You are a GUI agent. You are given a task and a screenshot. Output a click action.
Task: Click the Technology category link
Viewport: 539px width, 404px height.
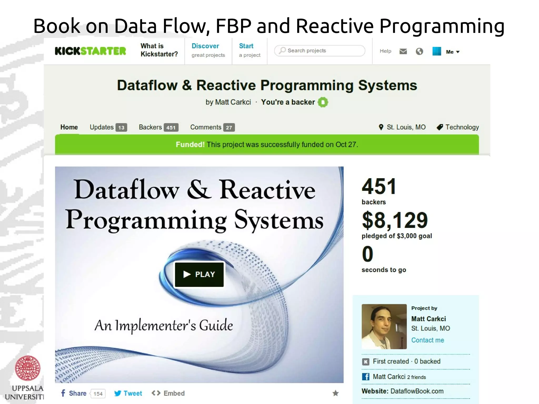pos(462,127)
